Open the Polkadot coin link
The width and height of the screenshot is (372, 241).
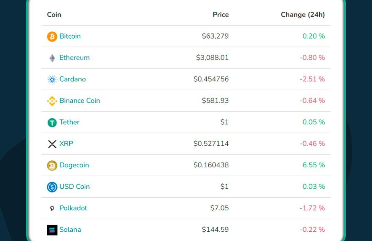[x=73, y=208]
